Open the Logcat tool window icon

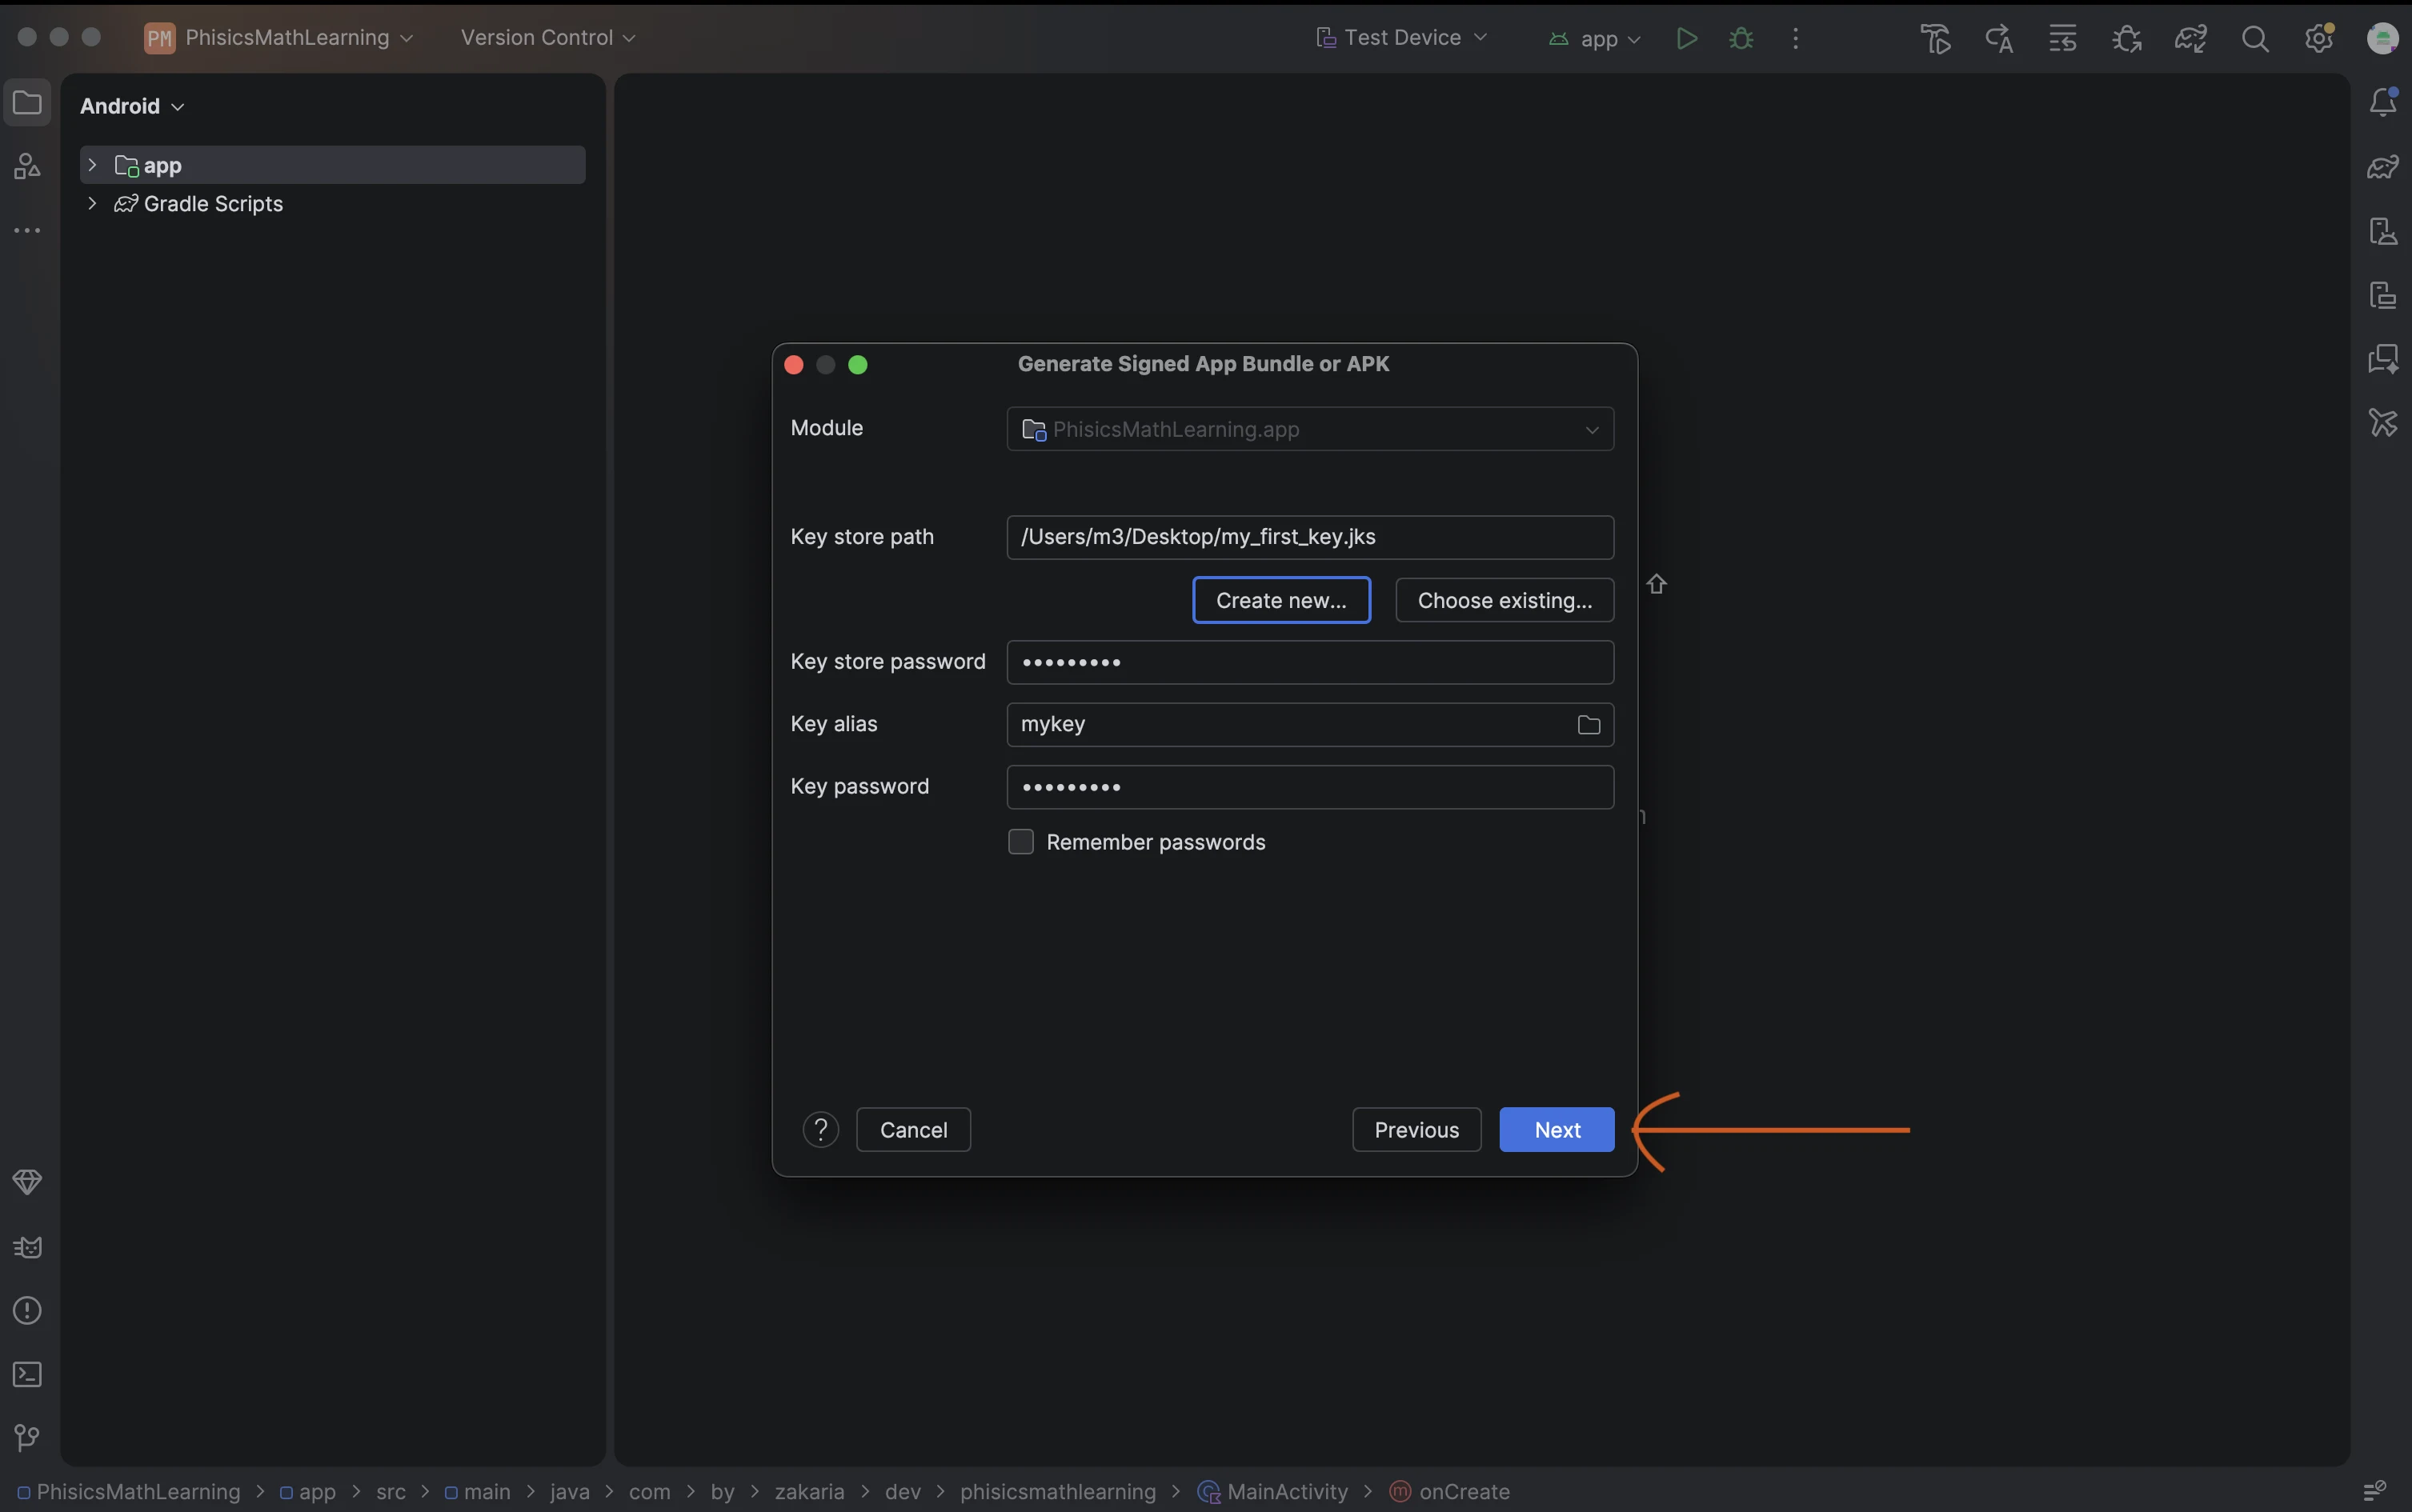point(27,1246)
